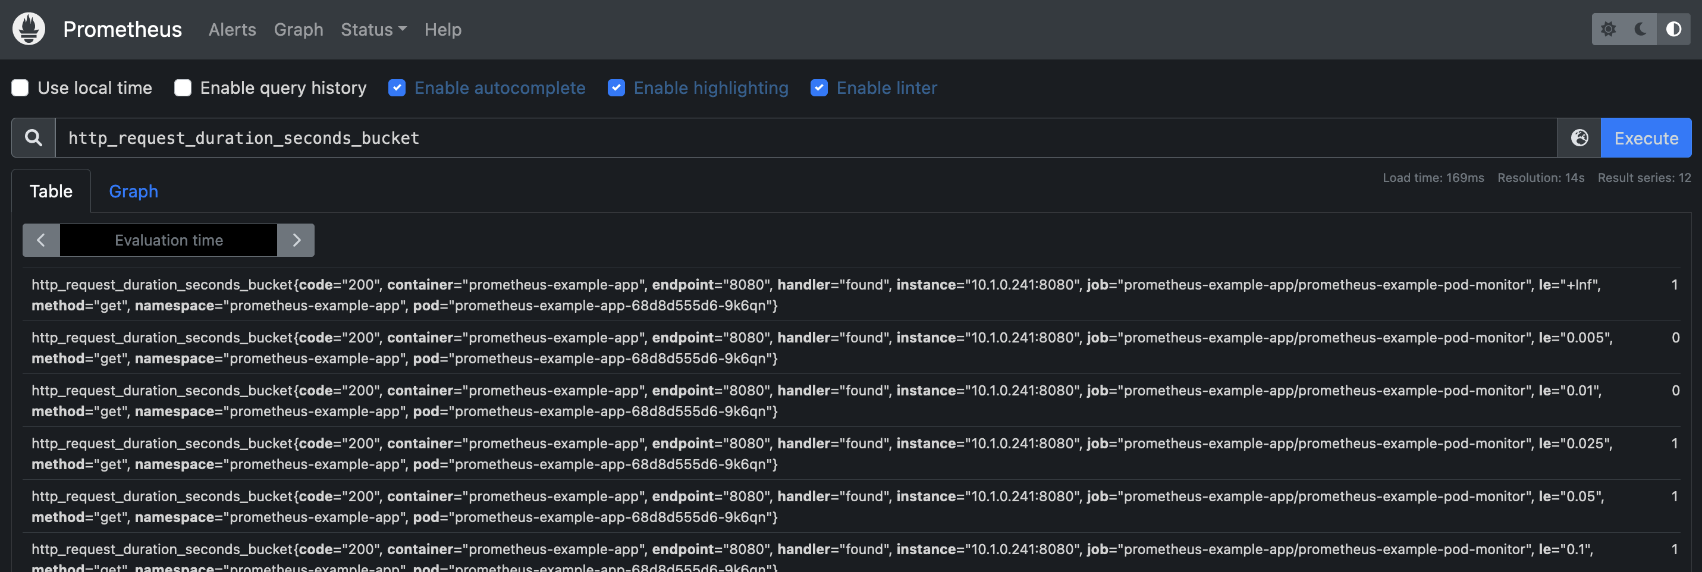Viewport: 1702px width, 572px height.
Task: Click value 1 in the le="0.05" row
Action: point(1674,496)
